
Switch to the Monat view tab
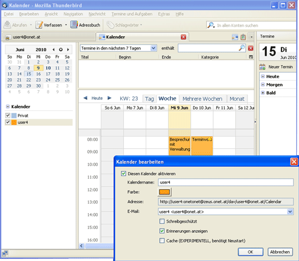pyautogui.click(x=237, y=99)
